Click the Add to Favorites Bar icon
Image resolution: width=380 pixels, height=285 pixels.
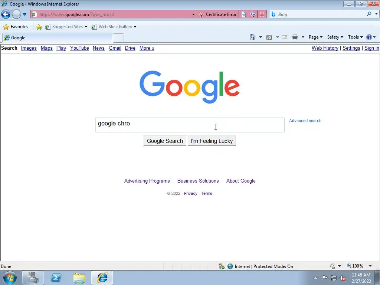39,27
